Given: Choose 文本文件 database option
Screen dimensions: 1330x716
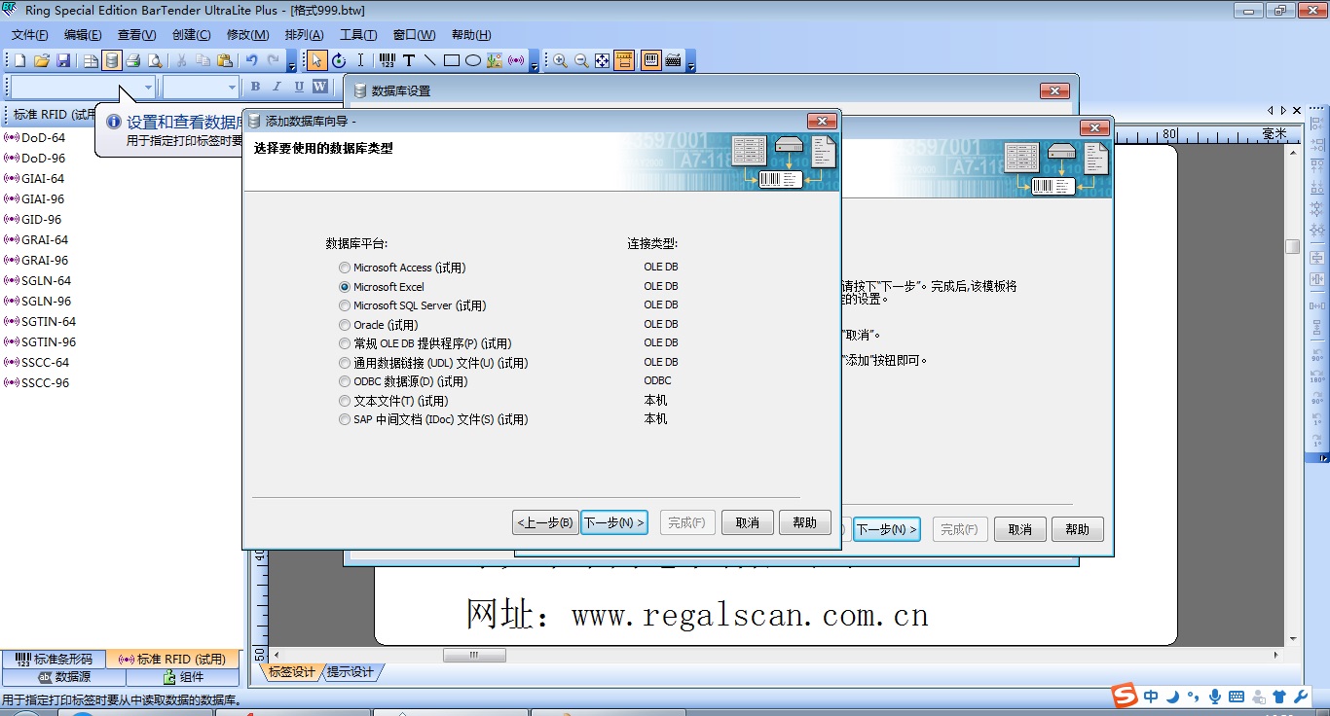Looking at the screenshot, I should point(393,401).
